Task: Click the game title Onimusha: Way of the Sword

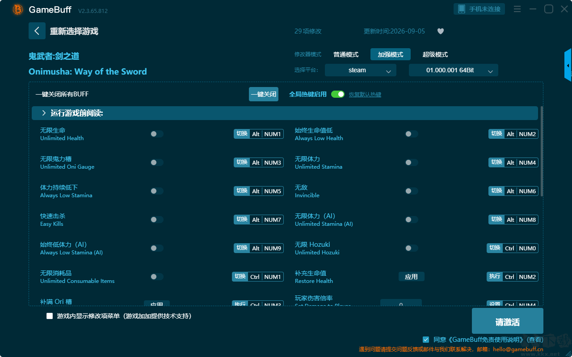Action: click(x=88, y=71)
